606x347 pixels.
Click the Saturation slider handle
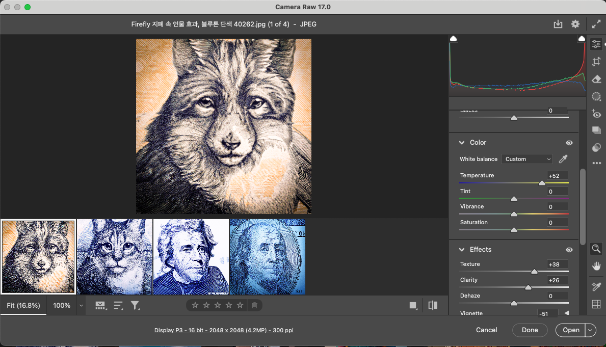point(514,229)
